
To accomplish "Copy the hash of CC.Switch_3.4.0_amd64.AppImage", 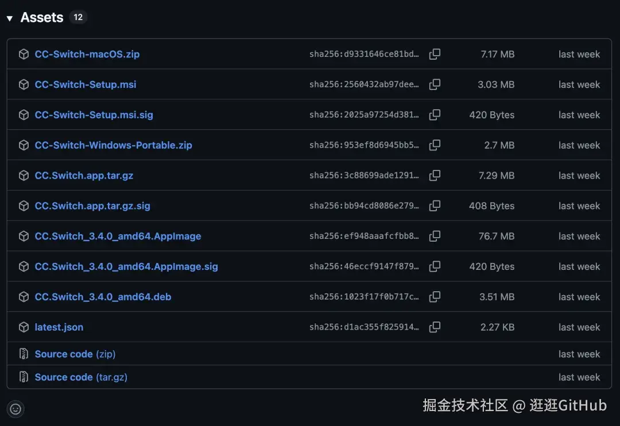I will coord(435,236).
